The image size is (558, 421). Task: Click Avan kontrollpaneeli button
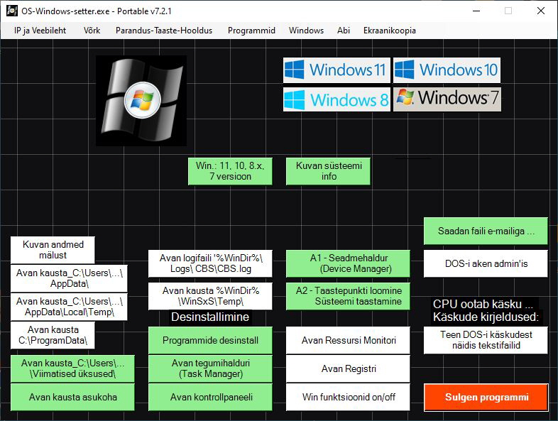pos(210,397)
